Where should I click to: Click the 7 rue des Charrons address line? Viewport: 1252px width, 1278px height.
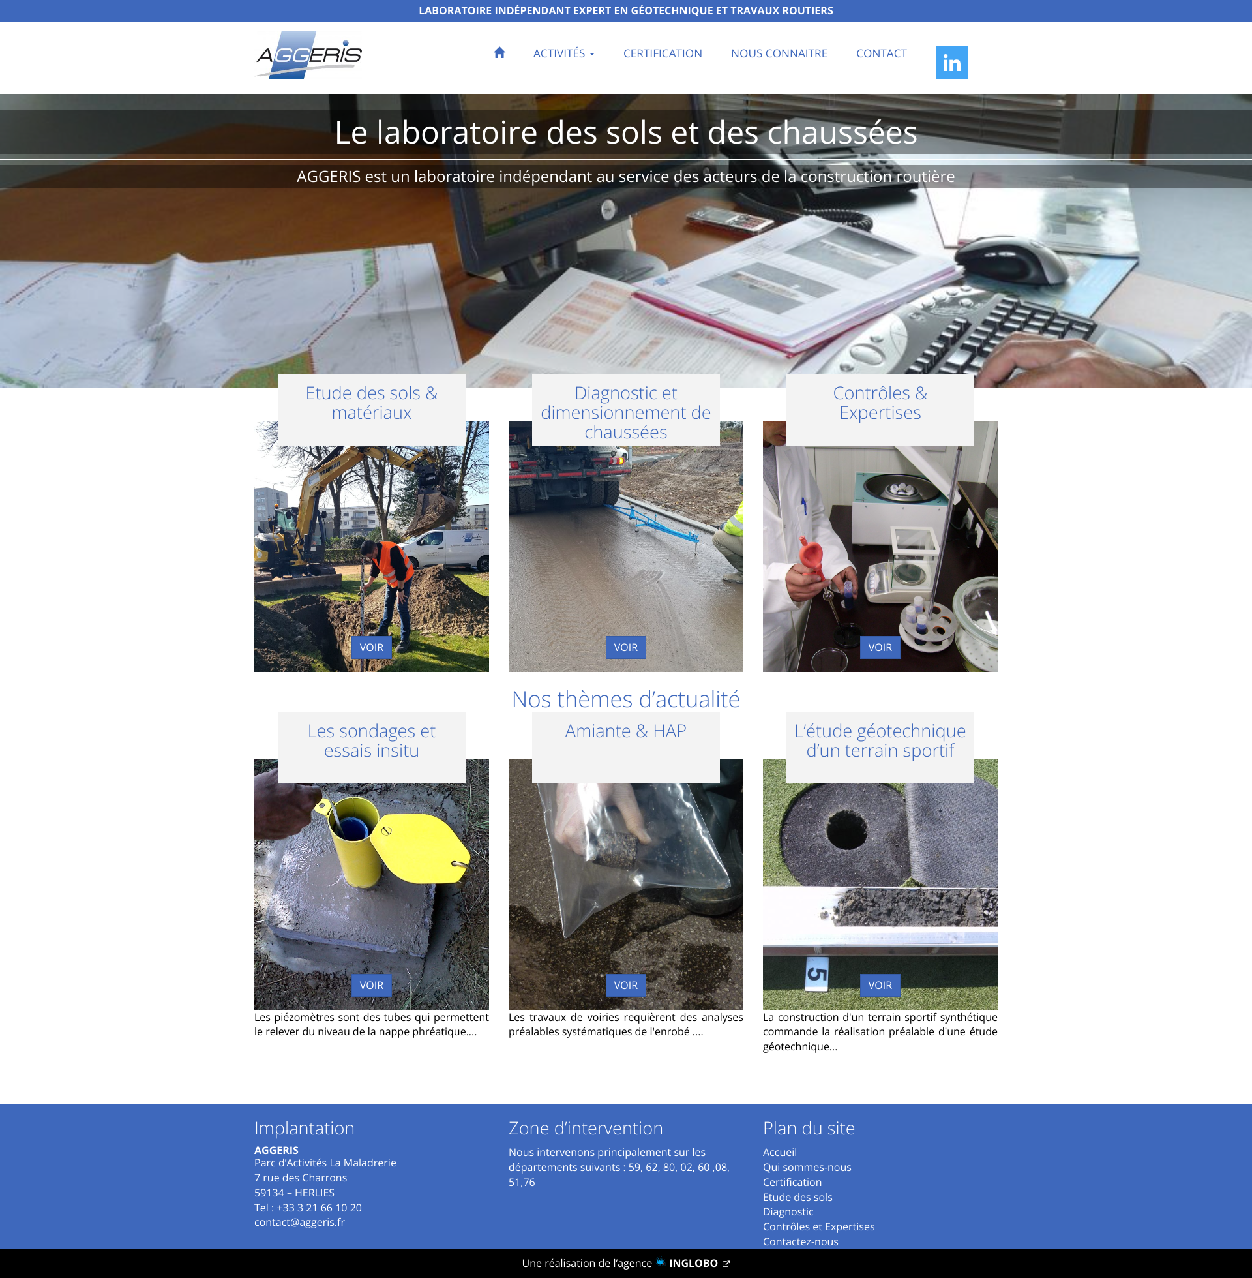point(301,1178)
